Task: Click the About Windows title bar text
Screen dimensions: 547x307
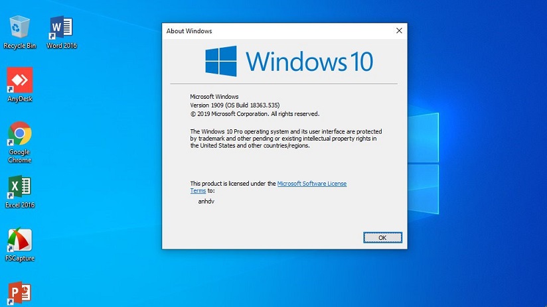Action: point(189,31)
